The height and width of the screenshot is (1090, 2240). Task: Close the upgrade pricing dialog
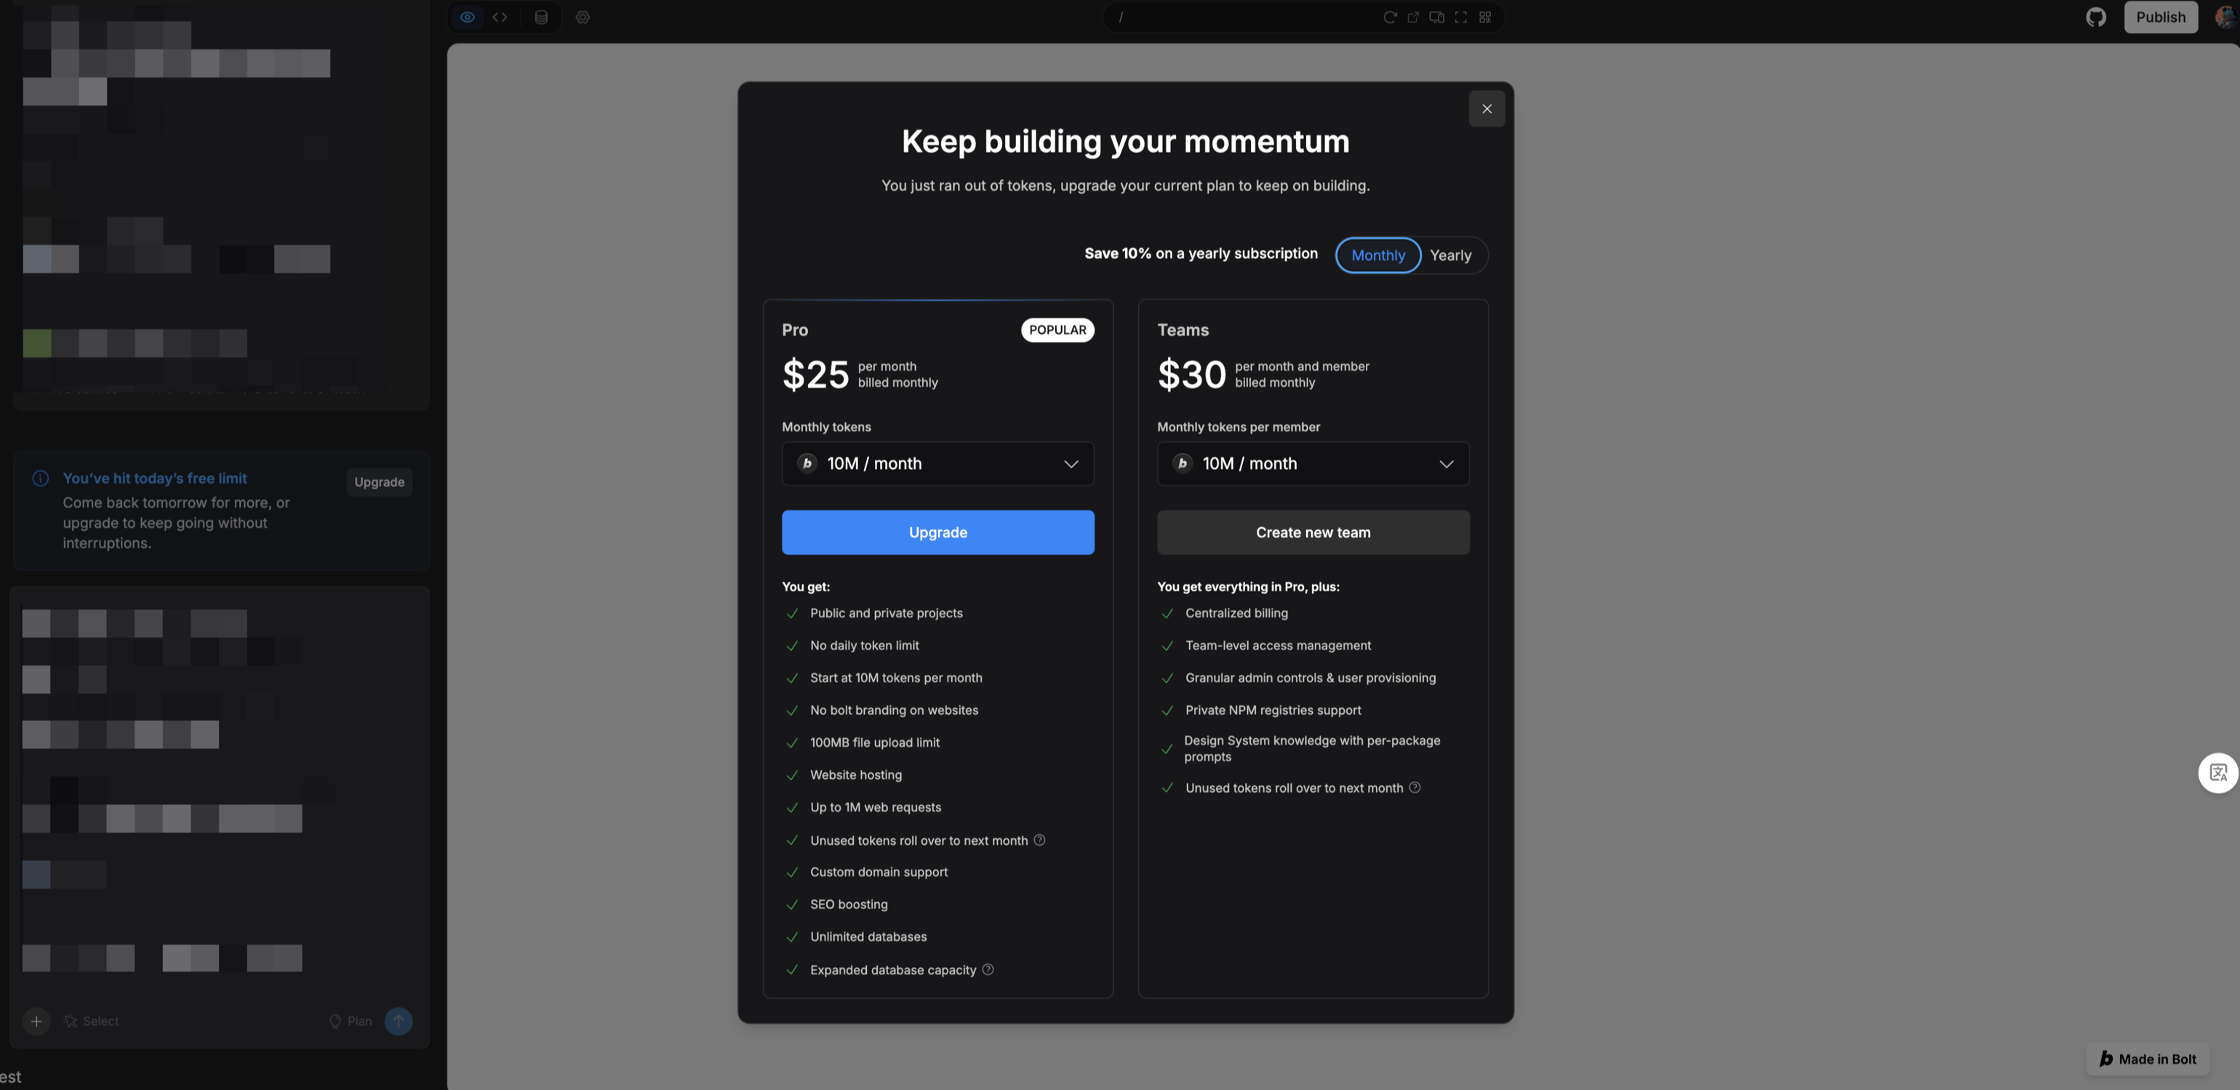point(1486,110)
